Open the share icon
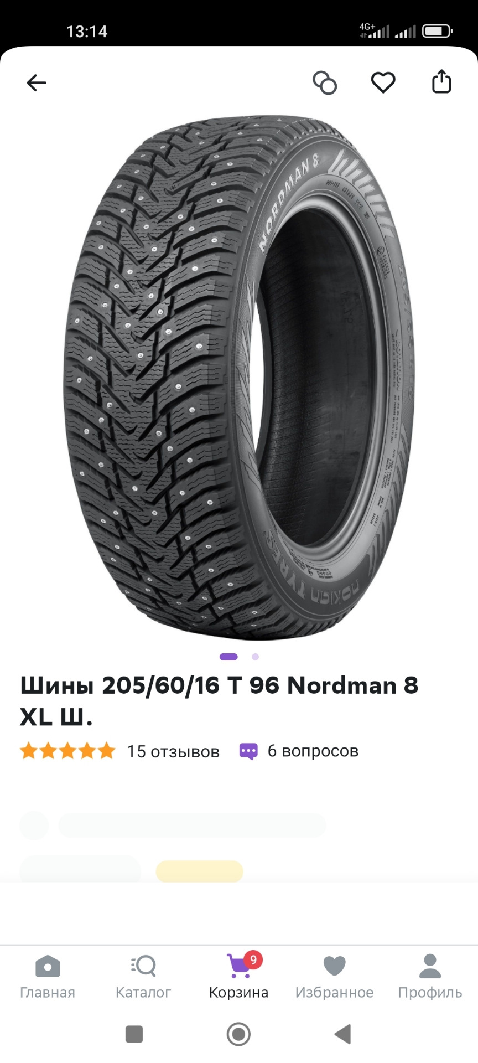This screenshot has height=1063, width=478. click(441, 81)
